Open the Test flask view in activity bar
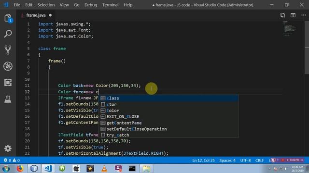Viewport: 309px width, 173px height. (x=8, y=99)
